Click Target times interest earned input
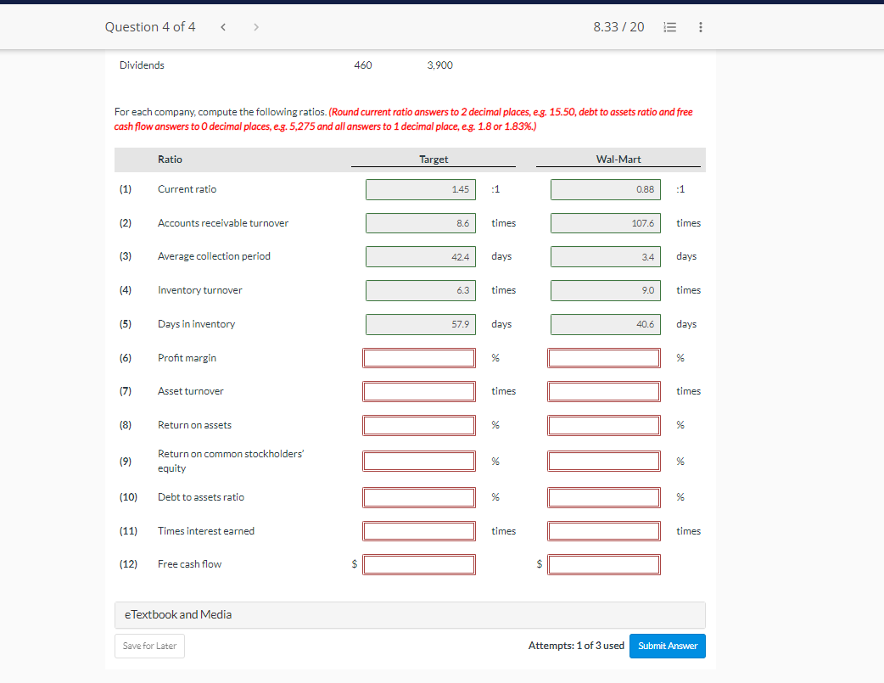The width and height of the screenshot is (884, 683). [x=419, y=531]
